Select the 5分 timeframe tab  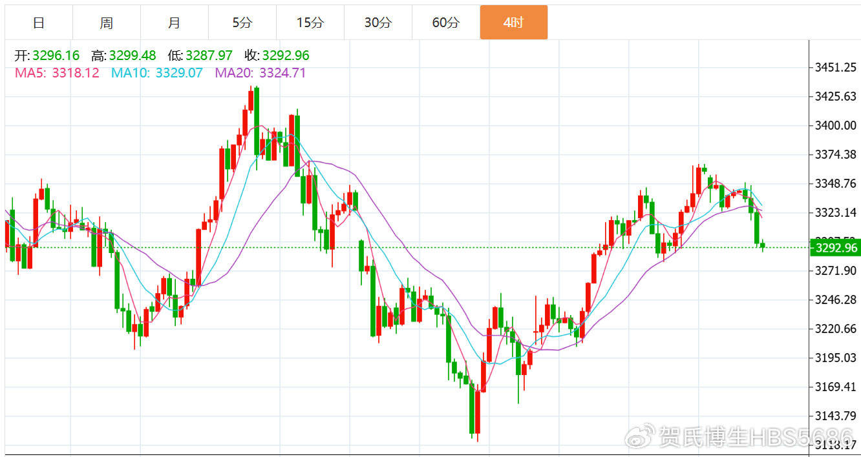(242, 23)
